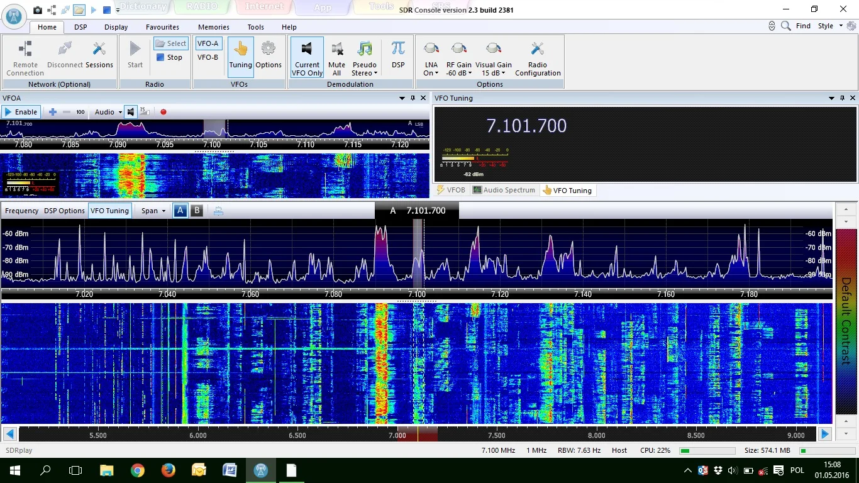Open the Span dropdown
859x483 pixels.
[x=153, y=211]
